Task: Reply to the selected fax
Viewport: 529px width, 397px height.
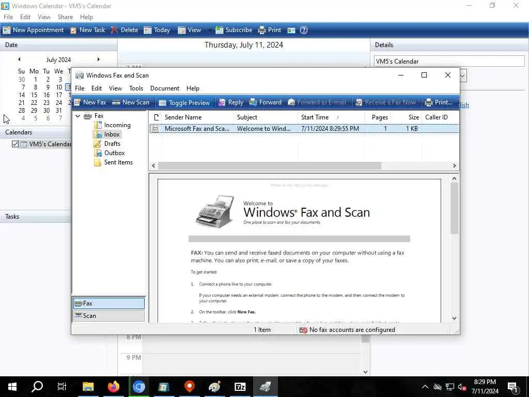Action: (x=231, y=102)
